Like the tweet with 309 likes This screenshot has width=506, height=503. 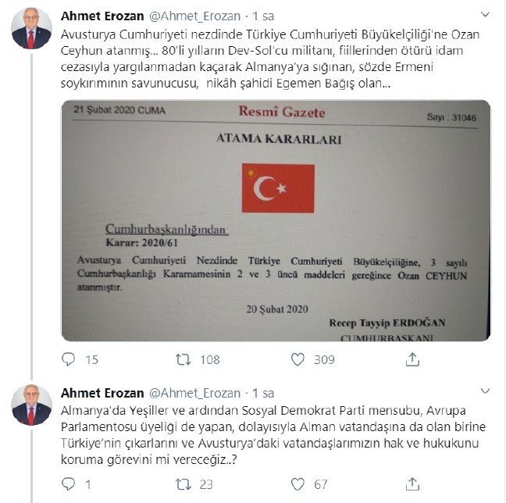pos(298,359)
